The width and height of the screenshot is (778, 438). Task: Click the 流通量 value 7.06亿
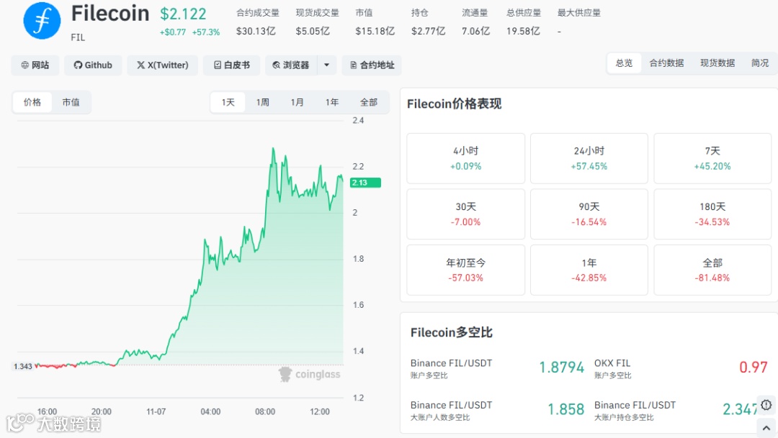[x=476, y=31]
